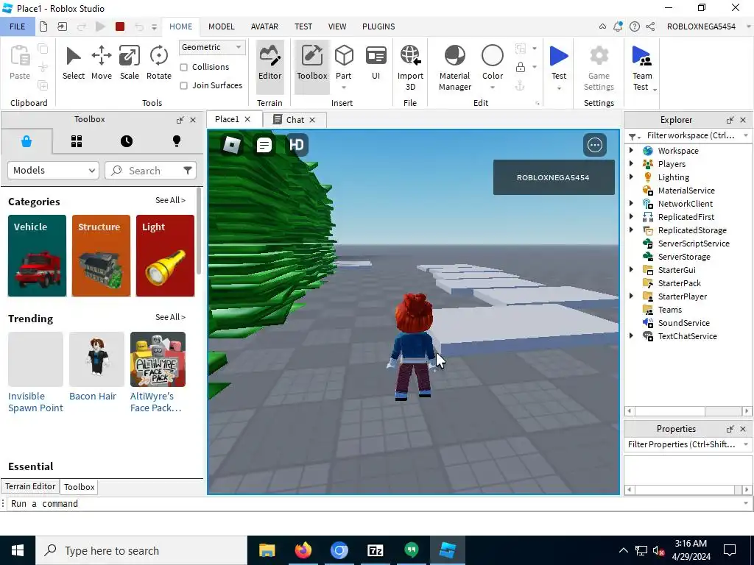This screenshot has width=754, height=565.
Task: Open Material Manager
Action: pos(455,67)
